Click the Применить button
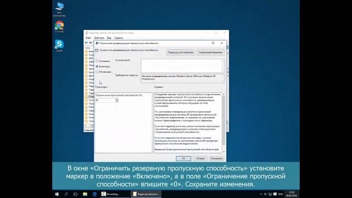The height and width of the screenshot is (198, 352). (x=217, y=158)
